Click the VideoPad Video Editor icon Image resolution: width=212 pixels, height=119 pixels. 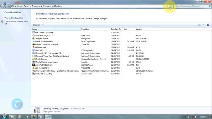(x=33, y=65)
